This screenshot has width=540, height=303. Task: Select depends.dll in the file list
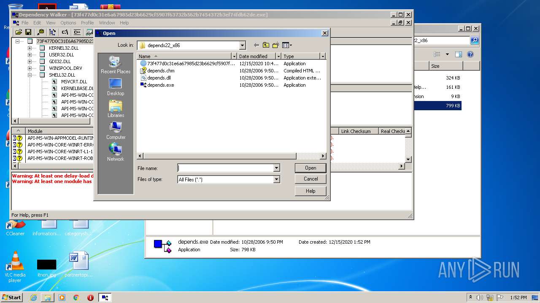[159, 78]
